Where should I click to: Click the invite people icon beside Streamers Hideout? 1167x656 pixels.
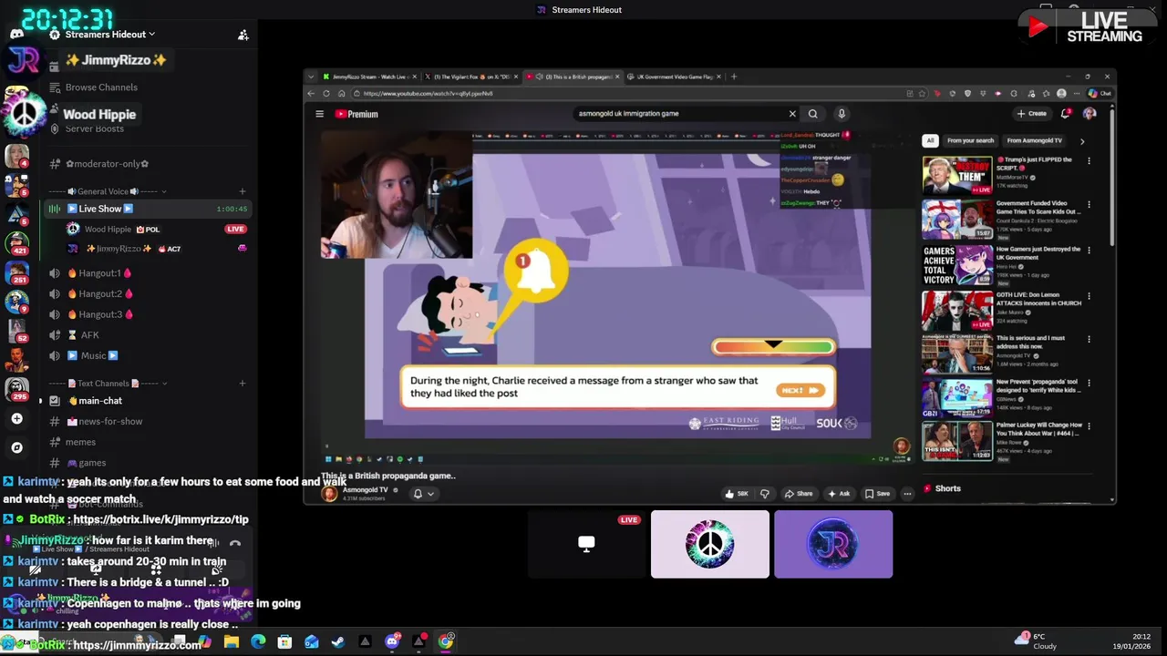pos(243,35)
